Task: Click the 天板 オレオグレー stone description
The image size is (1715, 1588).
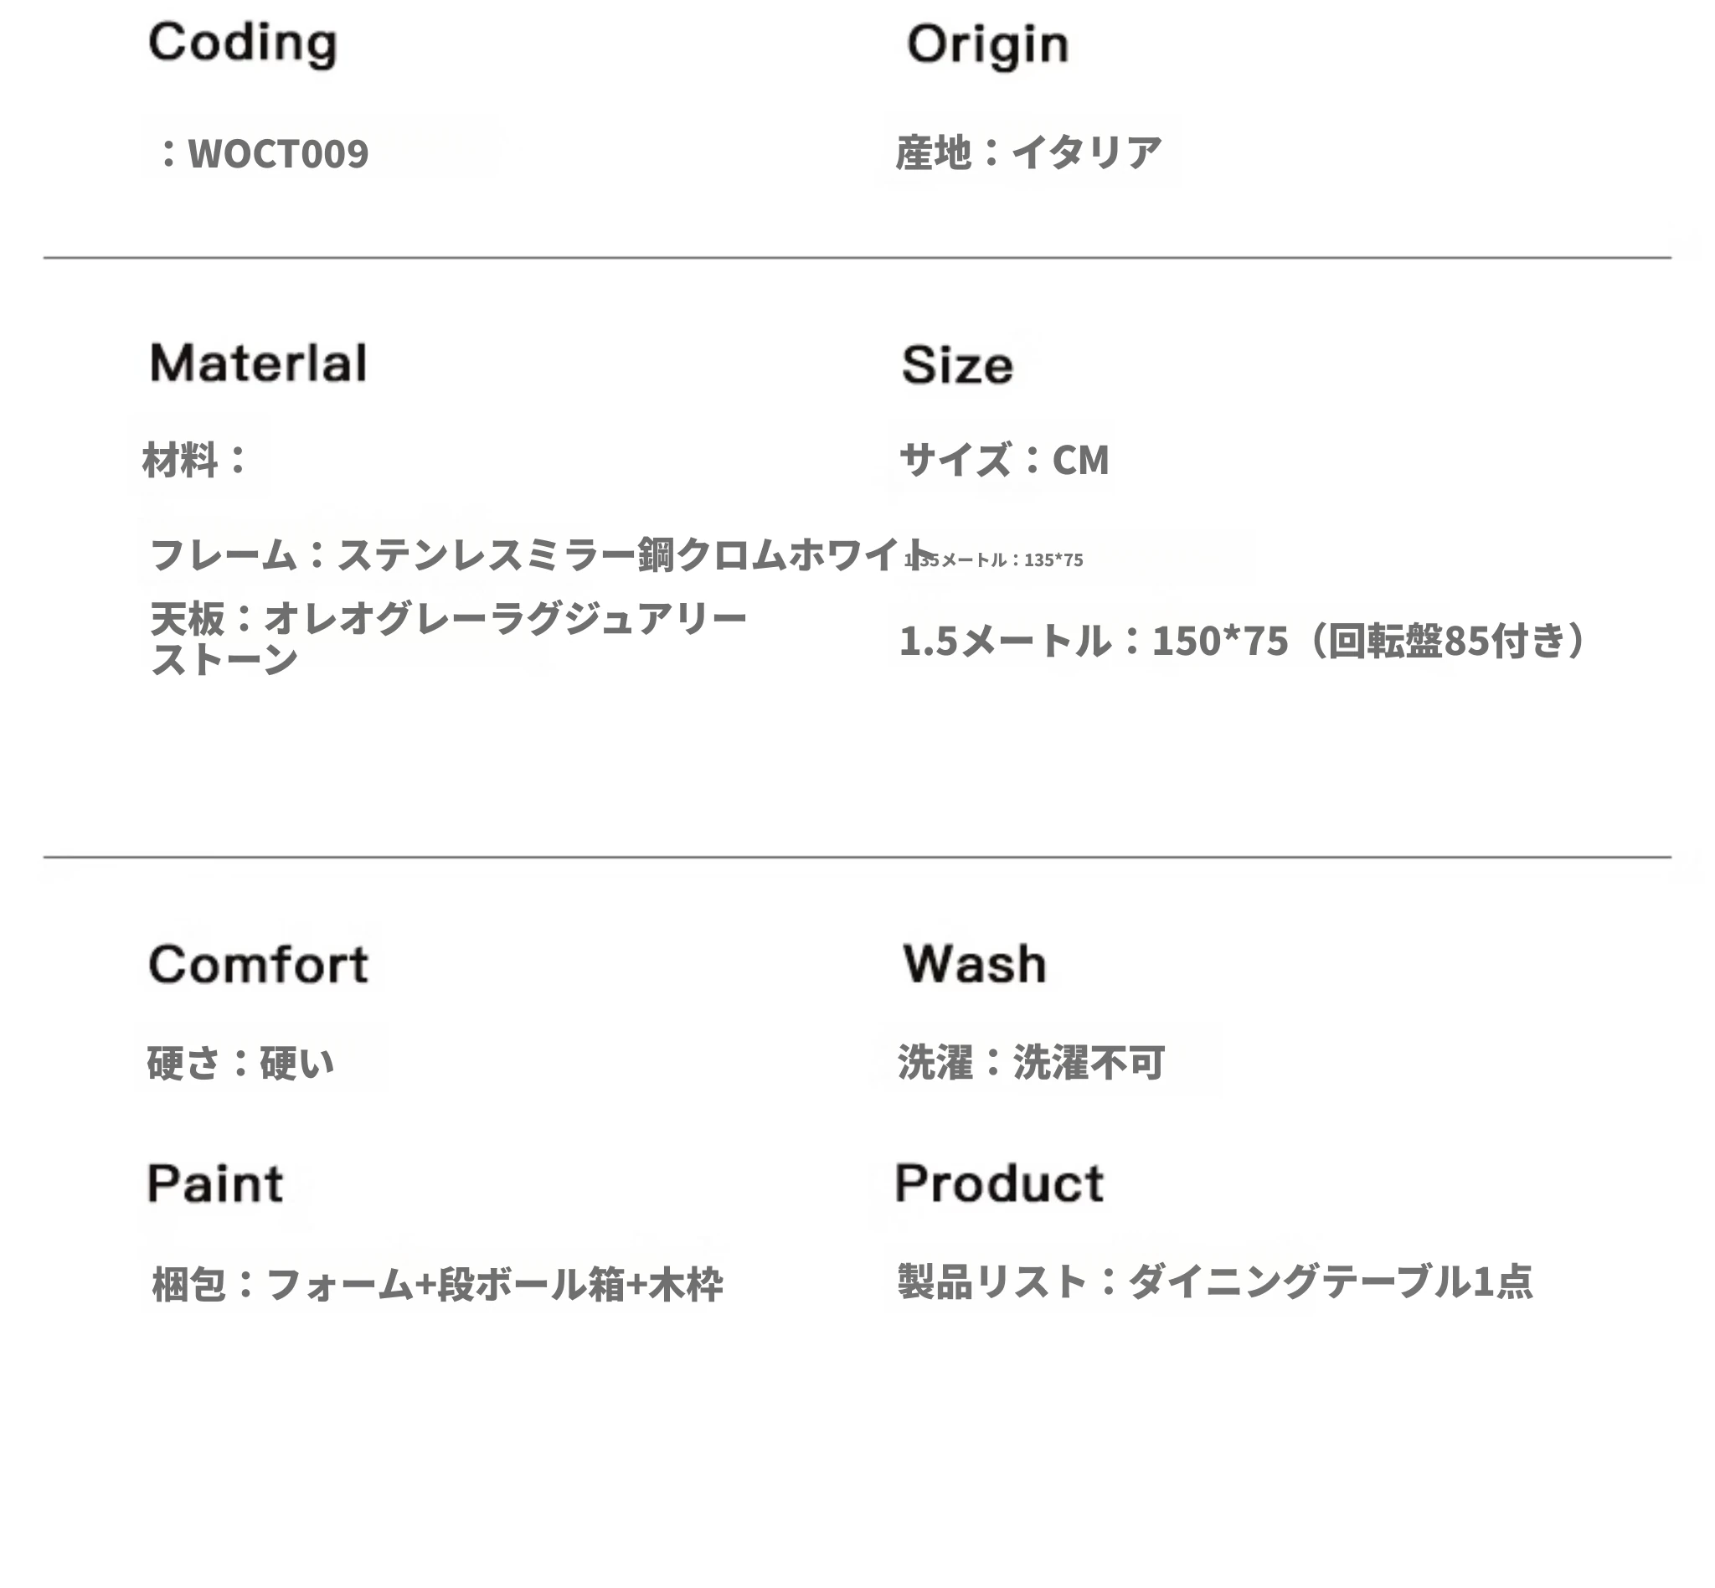Action: 449,638
